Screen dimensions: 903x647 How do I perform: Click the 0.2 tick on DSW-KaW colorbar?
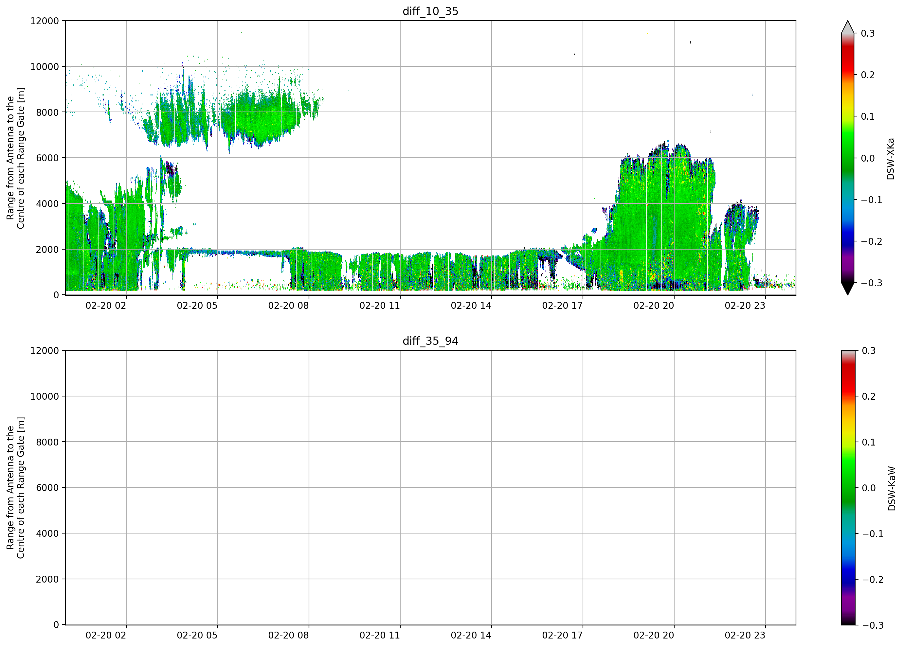868,396
